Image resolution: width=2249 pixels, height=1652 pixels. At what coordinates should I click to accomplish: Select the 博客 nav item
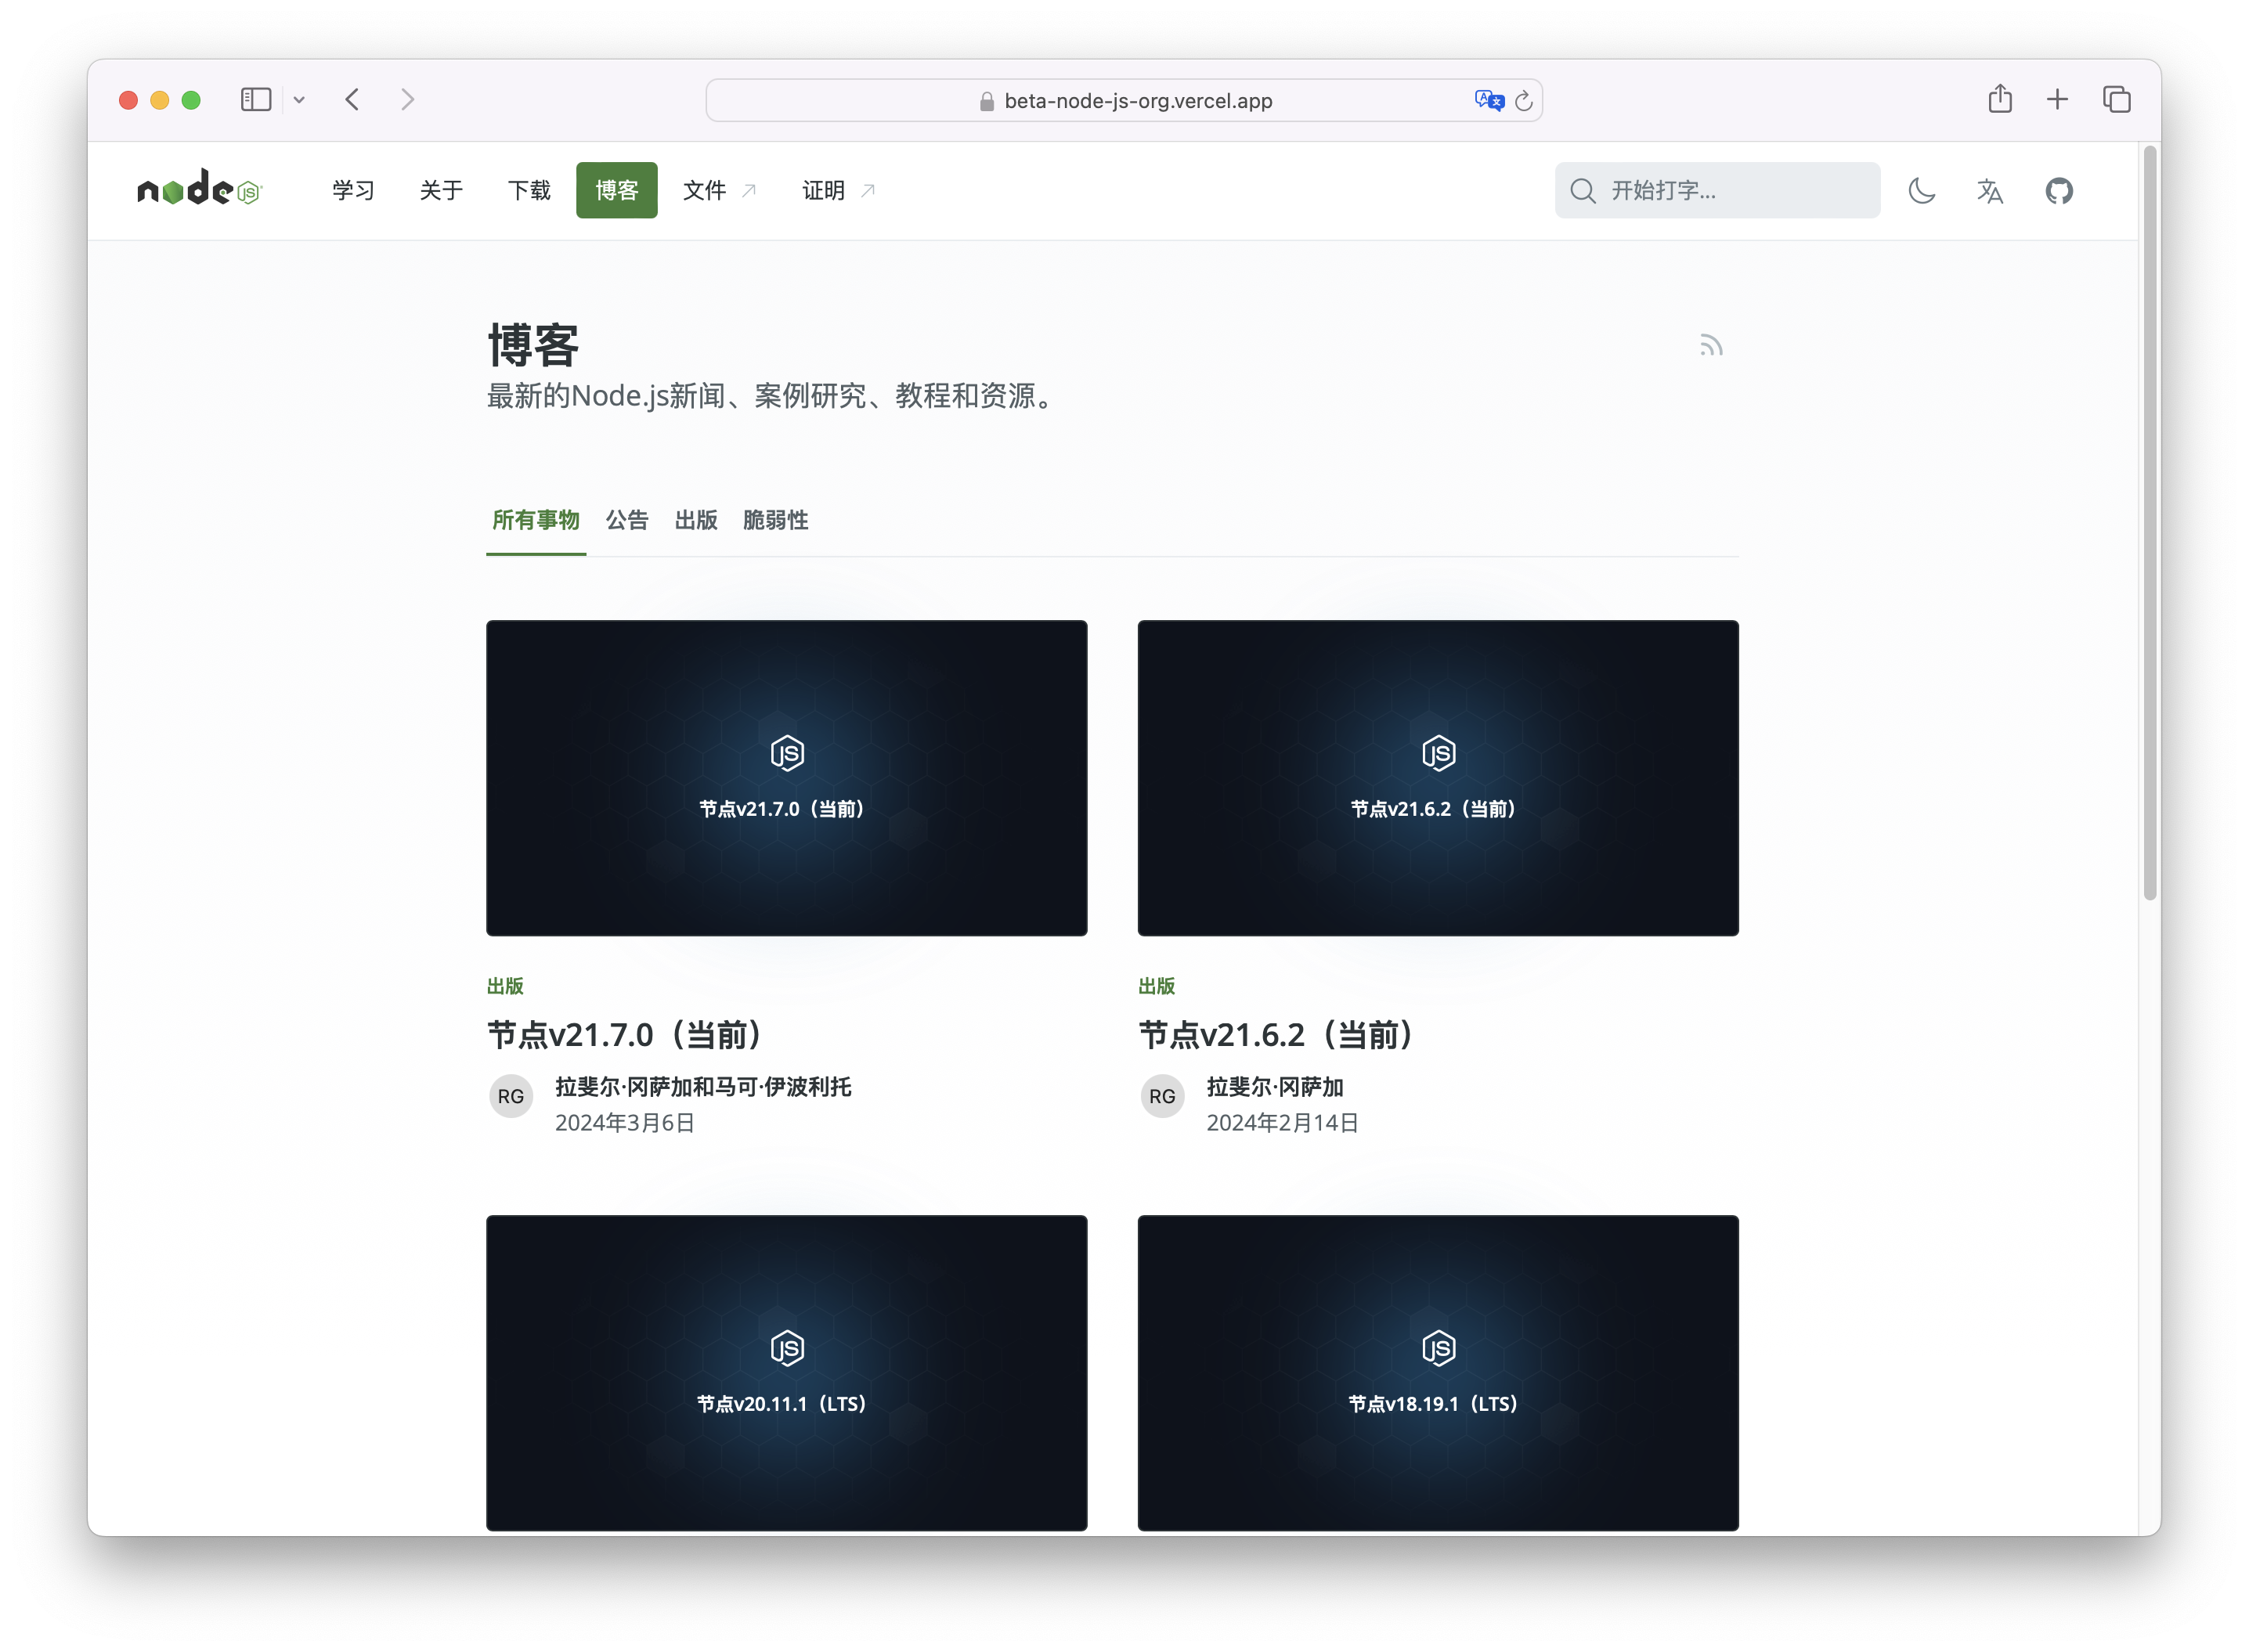(616, 190)
